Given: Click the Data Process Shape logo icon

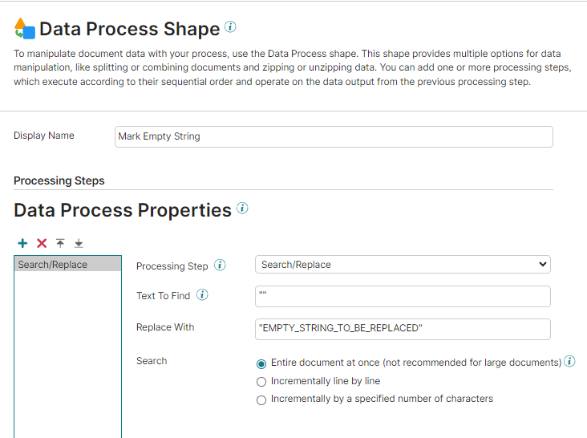Looking at the screenshot, I should [x=25, y=30].
